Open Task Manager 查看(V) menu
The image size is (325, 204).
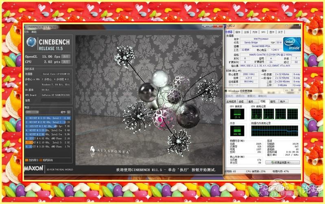pos(251,96)
